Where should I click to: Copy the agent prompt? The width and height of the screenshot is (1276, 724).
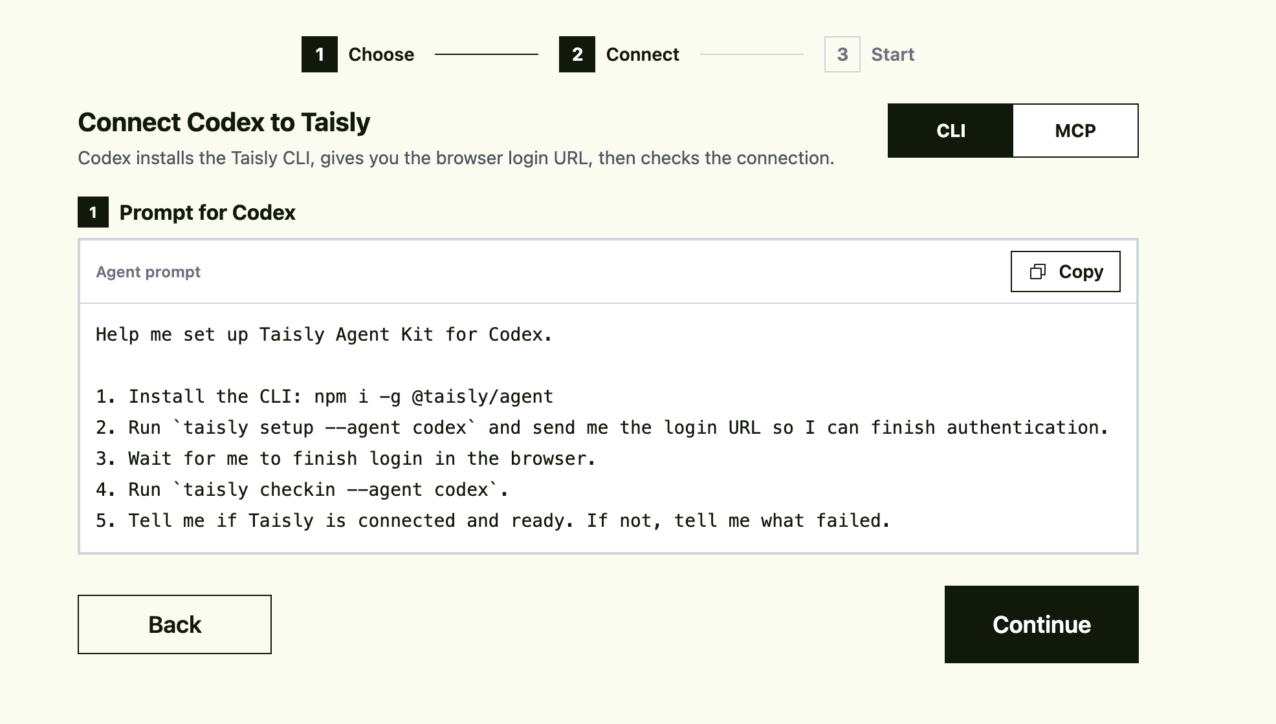pyautogui.click(x=1065, y=271)
